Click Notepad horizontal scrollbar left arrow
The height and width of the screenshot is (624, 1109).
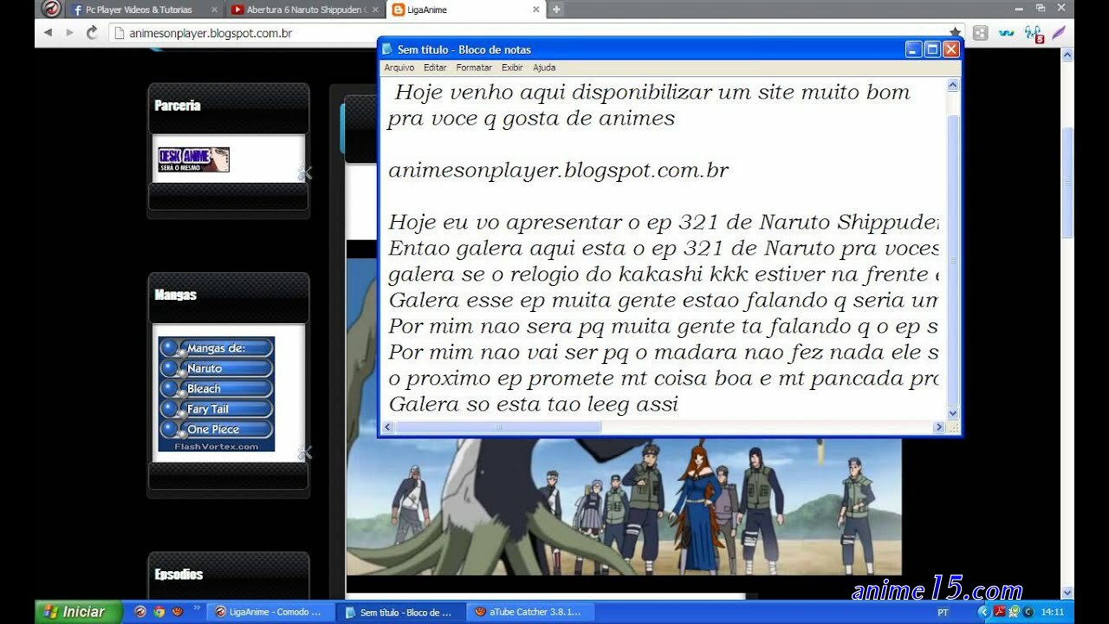(388, 427)
